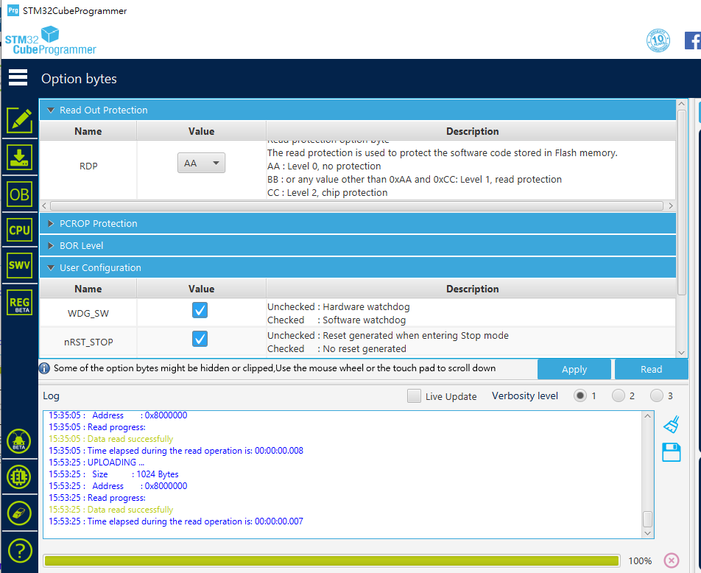
Task: Click the nRST_STOP name cell
Action: (x=88, y=342)
